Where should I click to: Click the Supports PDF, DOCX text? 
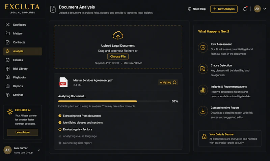pos(107,63)
